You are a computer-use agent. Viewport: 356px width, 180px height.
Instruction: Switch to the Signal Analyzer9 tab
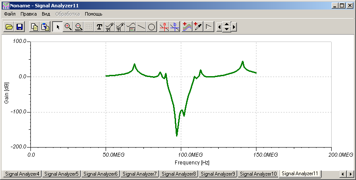219,174
